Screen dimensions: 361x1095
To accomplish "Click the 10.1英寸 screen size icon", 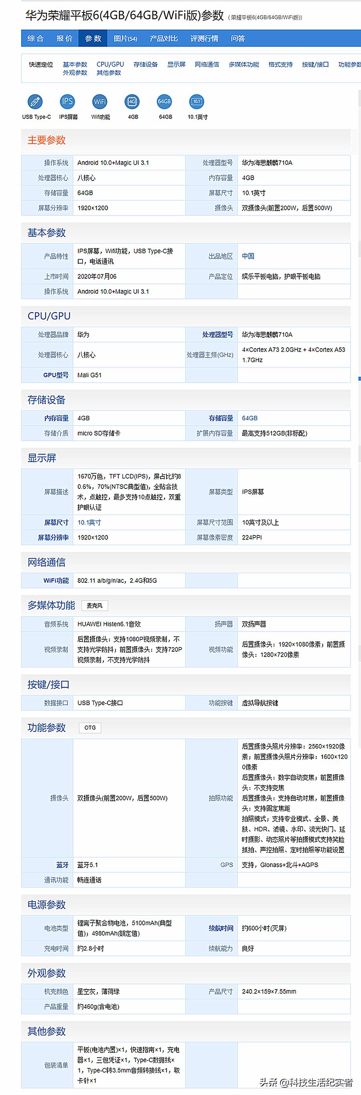I will click(197, 101).
